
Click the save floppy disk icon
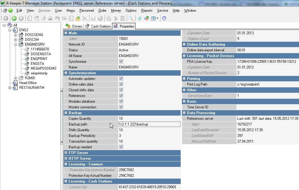pos(93,18)
